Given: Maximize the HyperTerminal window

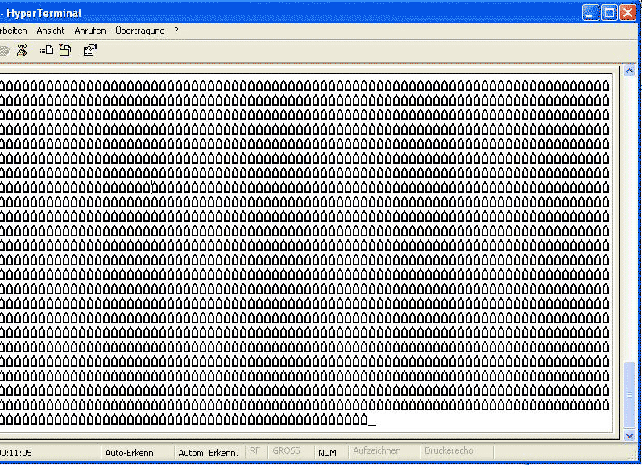Looking at the screenshot, I should point(609,13).
